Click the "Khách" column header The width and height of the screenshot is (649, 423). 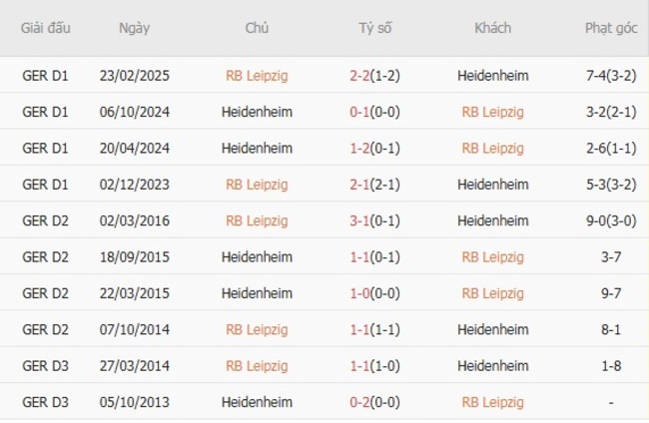coord(492,28)
